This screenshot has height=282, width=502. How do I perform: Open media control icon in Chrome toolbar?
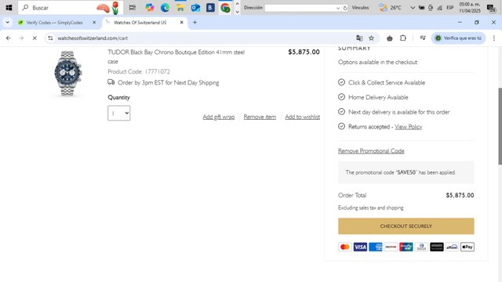(423, 38)
